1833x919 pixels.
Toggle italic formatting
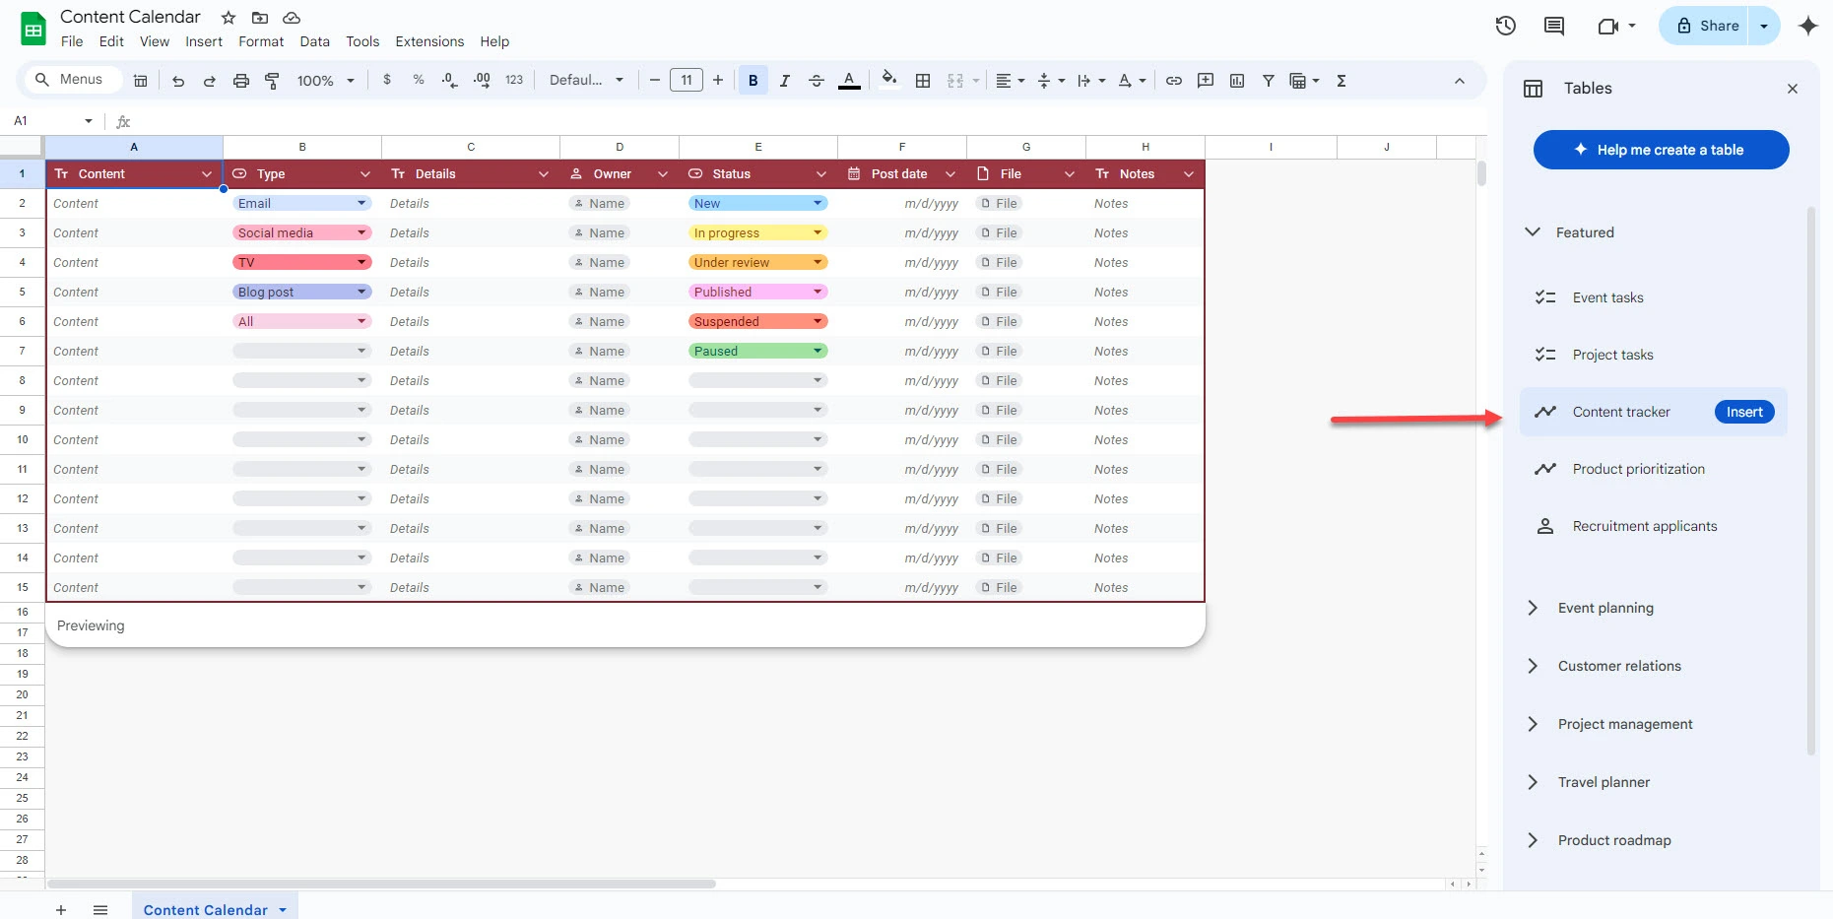pyautogui.click(x=785, y=81)
